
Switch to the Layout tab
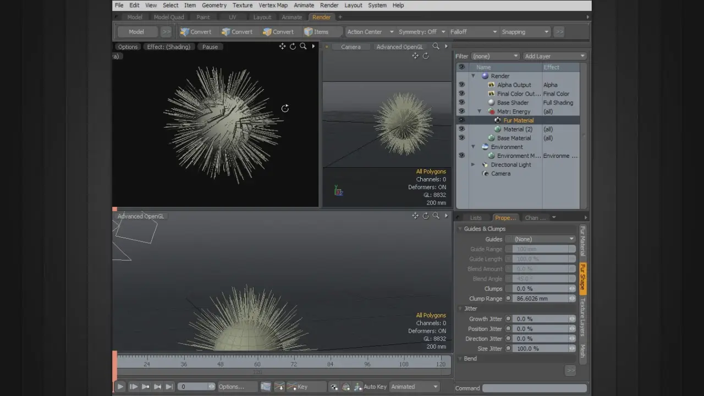click(x=262, y=17)
